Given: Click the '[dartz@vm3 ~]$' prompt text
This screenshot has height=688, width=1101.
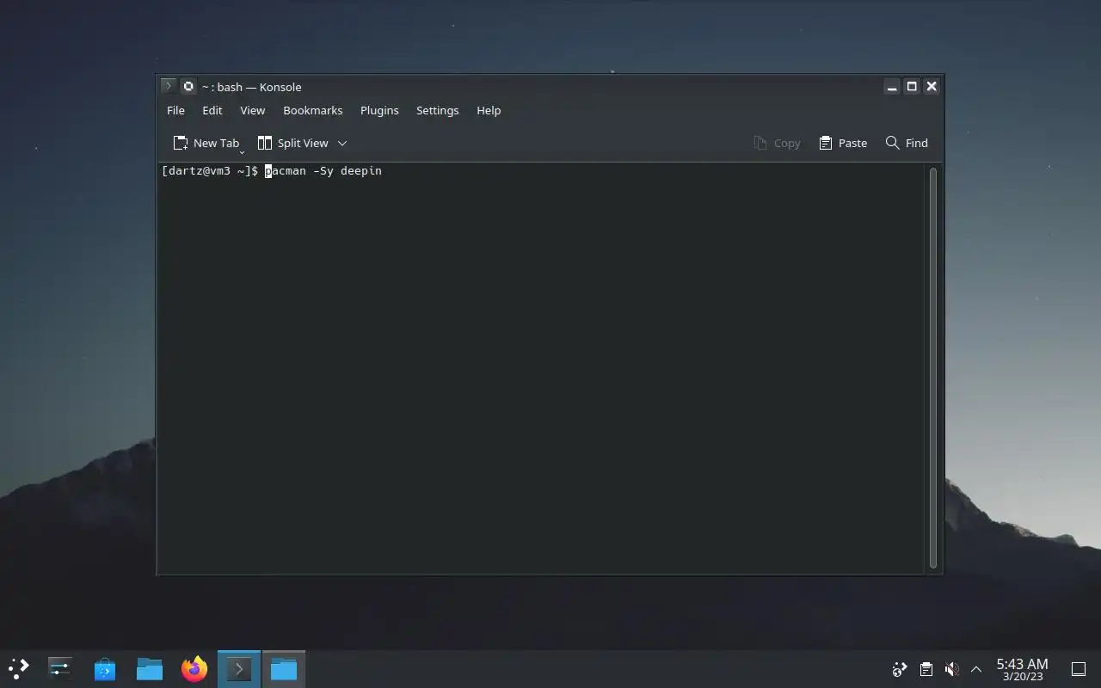Looking at the screenshot, I should click(210, 171).
